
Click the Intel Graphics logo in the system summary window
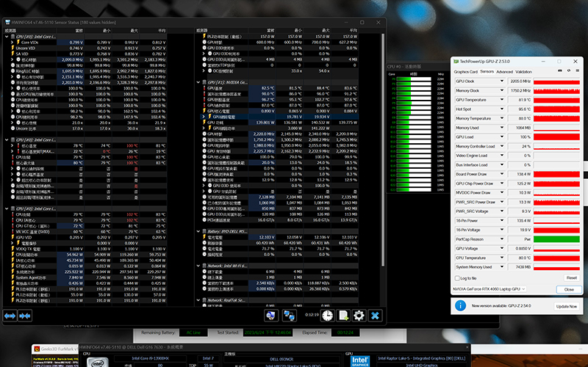(x=360, y=361)
